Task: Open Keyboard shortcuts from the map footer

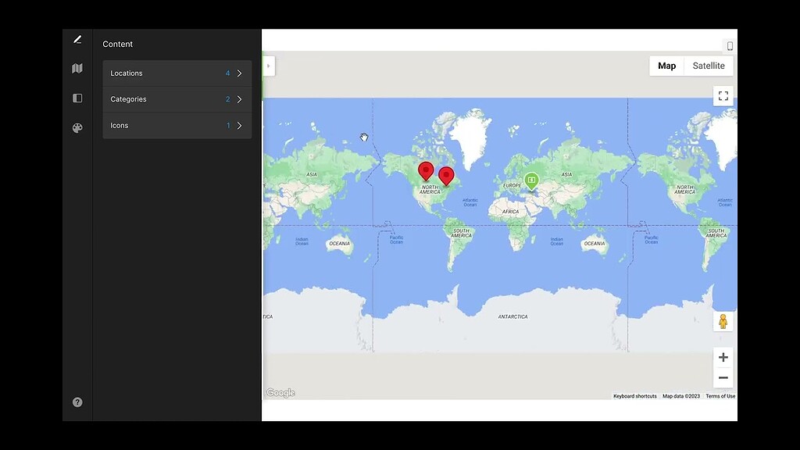Action: point(634,396)
